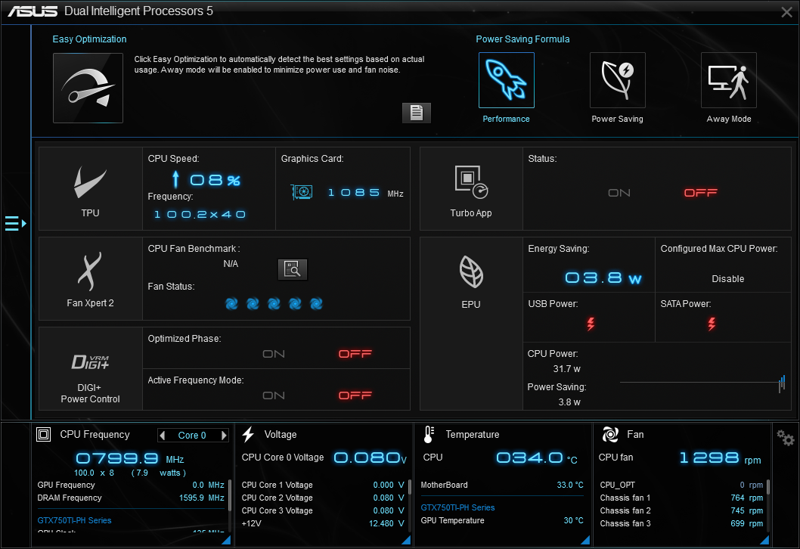Open the DIGI+ Power Control module
Viewport: 800px width, 549px height.
90,368
